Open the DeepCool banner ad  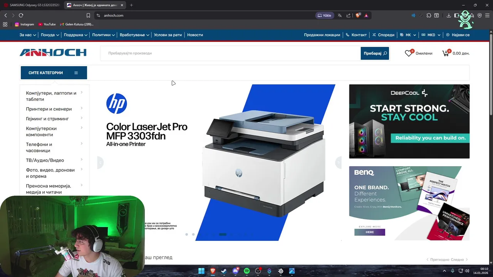[409, 121]
